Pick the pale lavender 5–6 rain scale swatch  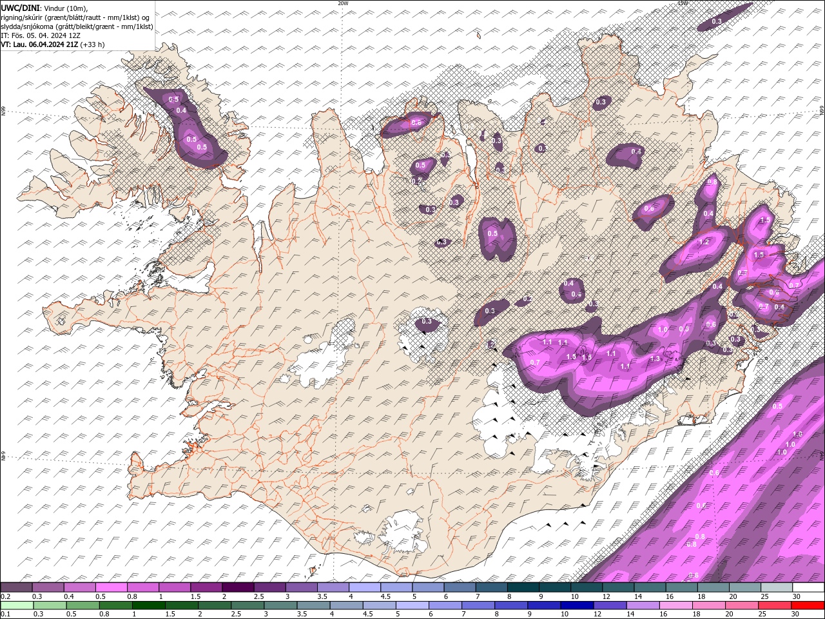[412, 605]
